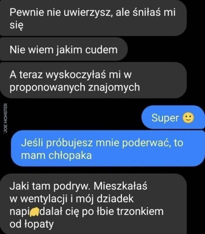Click the word 'Super' in blue bubble
This screenshot has width=205, height=234.
(x=165, y=118)
